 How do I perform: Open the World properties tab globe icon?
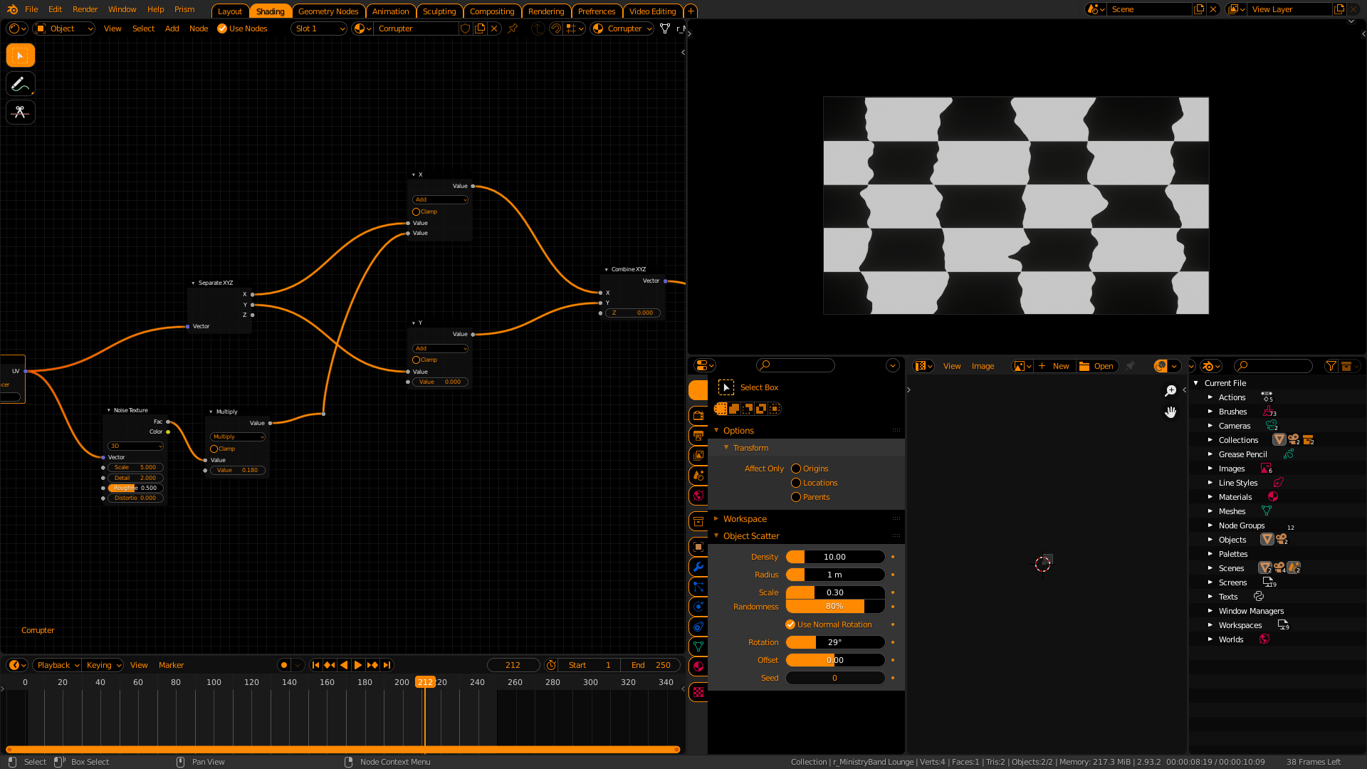pos(698,496)
